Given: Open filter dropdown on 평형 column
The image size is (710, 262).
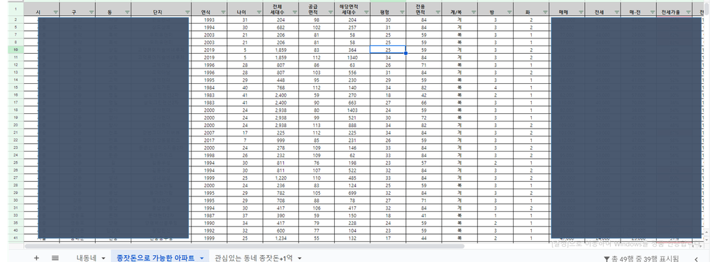Looking at the screenshot, I should [402, 12].
